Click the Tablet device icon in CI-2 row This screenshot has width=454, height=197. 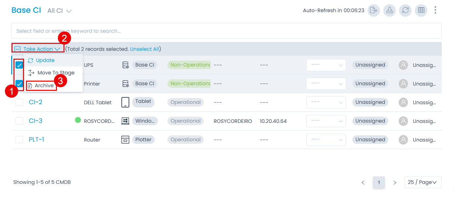click(x=125, y=102)
